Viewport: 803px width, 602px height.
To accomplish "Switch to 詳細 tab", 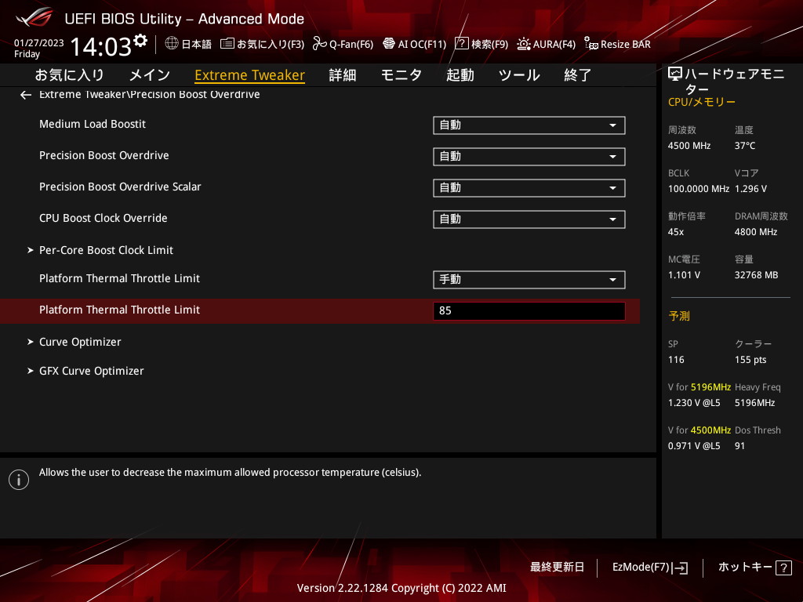I will 343,75.
